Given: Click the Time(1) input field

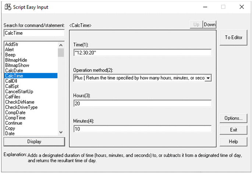Looking at the screenshot, I should point(142,53).
